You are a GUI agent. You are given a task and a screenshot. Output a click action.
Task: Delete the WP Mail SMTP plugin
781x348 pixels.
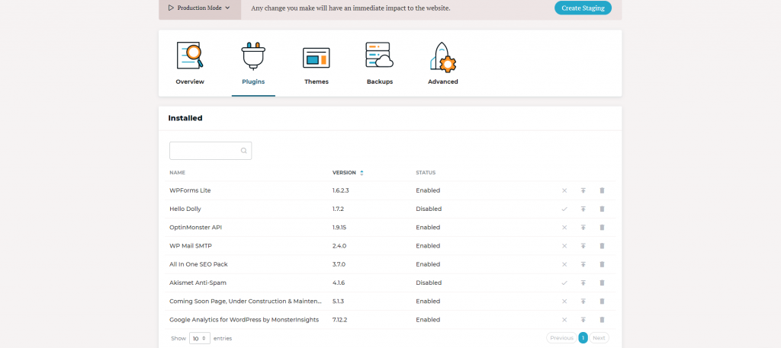[602, 246]
